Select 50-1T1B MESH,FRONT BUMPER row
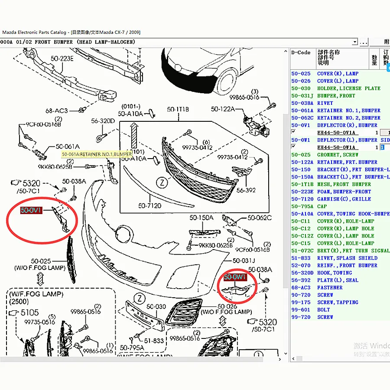This screenshot has width=390, height=390. (x=340, y=184)
